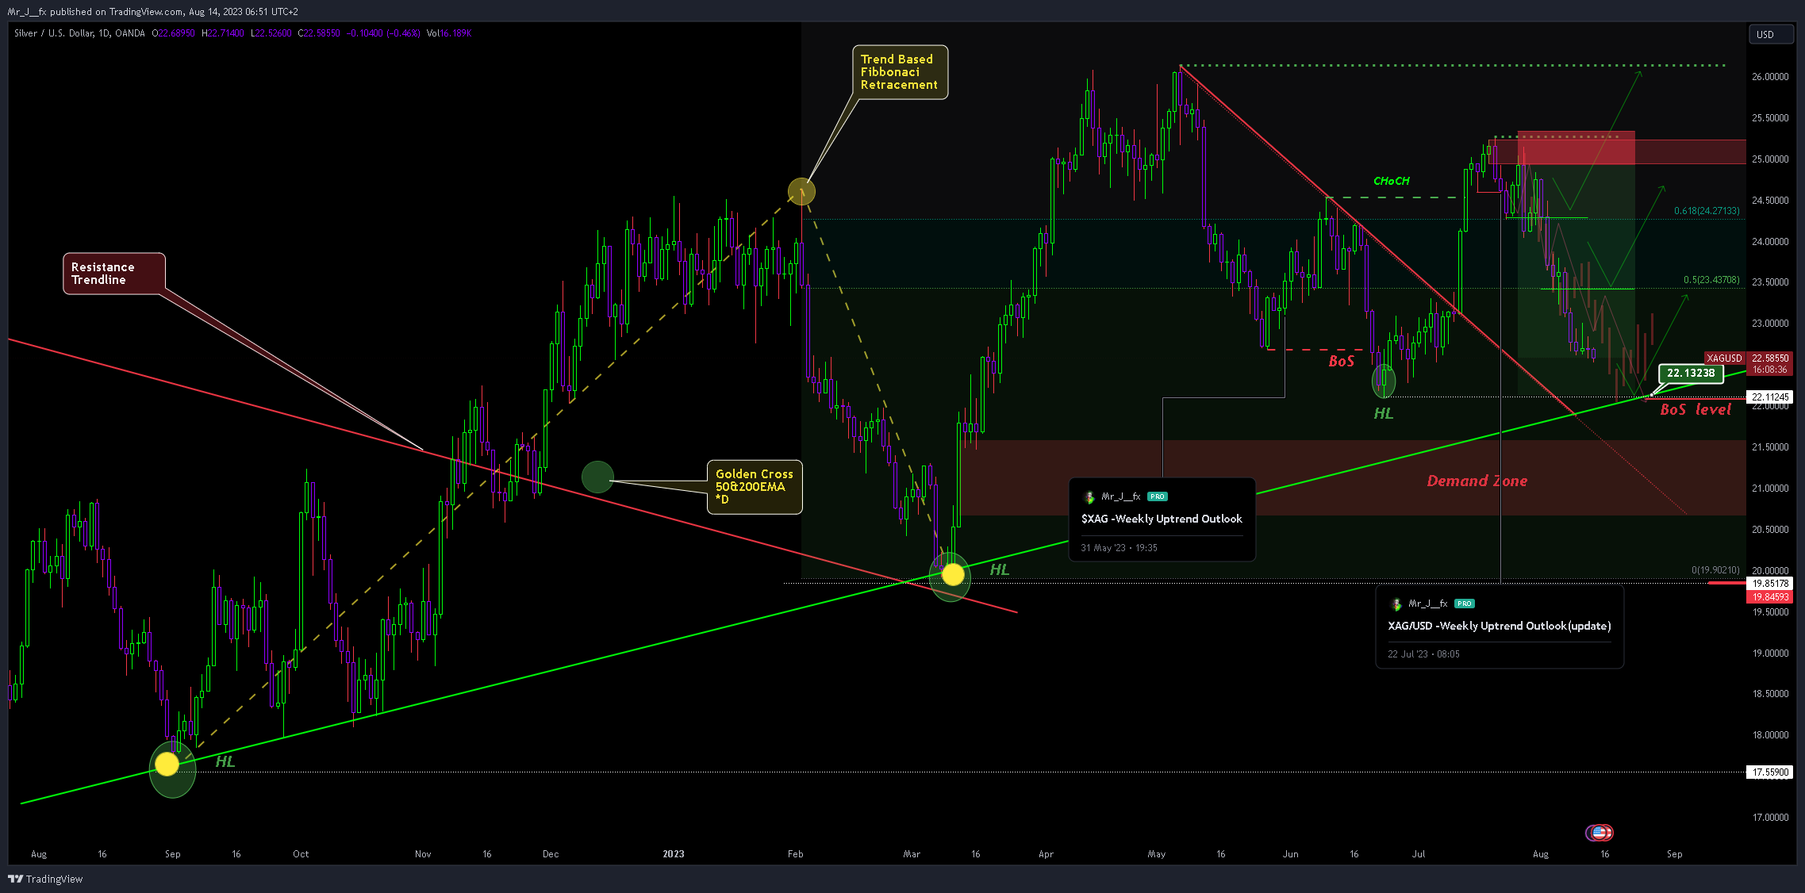Click the 2023 label on the time axis

point(673,854)
